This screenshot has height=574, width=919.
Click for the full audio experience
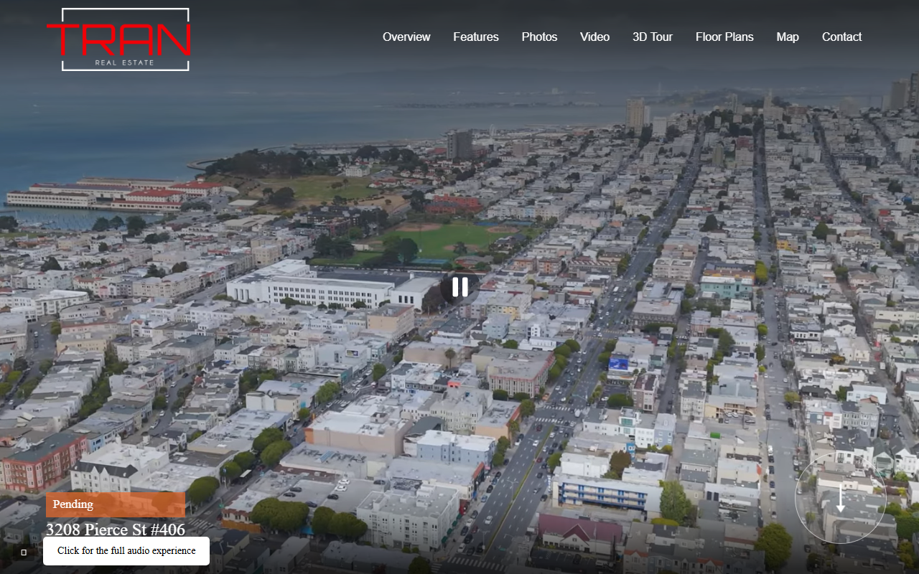(126, 551)
